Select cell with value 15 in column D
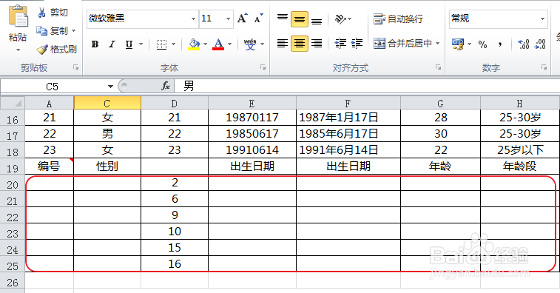 175,248
